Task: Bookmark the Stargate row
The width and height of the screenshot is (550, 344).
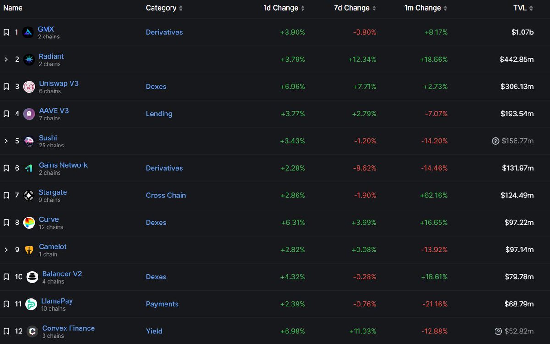Action: click(6, 195)
